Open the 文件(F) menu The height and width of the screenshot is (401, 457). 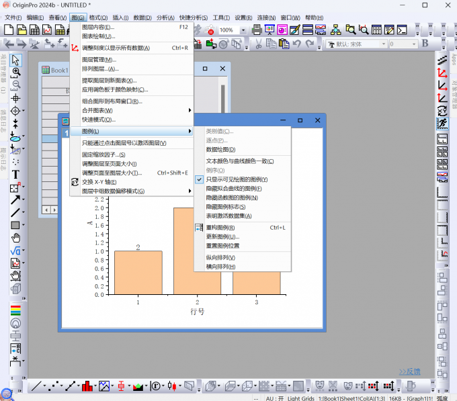13,17
